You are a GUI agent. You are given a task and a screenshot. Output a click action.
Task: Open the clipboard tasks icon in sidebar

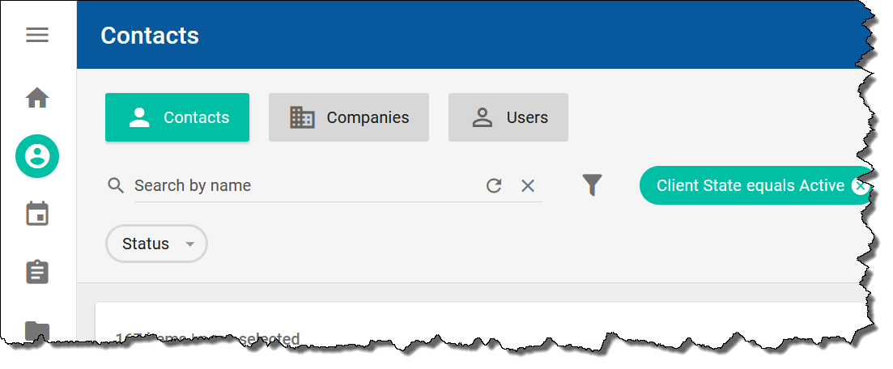coord(37,272)
